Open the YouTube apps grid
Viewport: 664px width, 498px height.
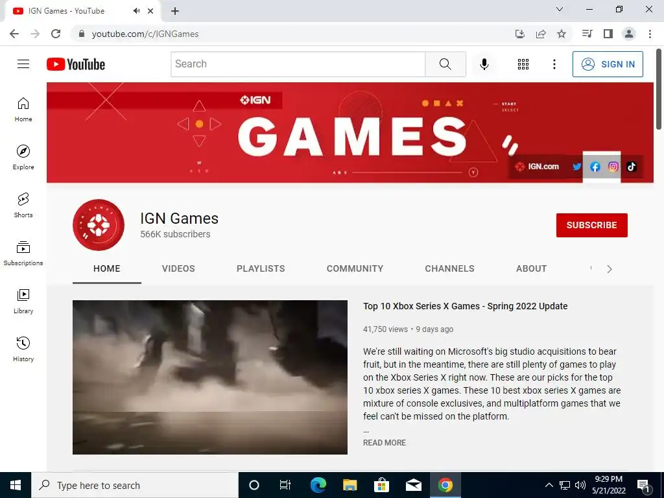(x=523, y=64)
